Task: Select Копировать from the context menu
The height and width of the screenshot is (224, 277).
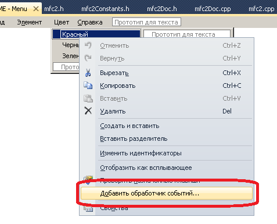Action: pyautogui.click(x=167, y=86)
